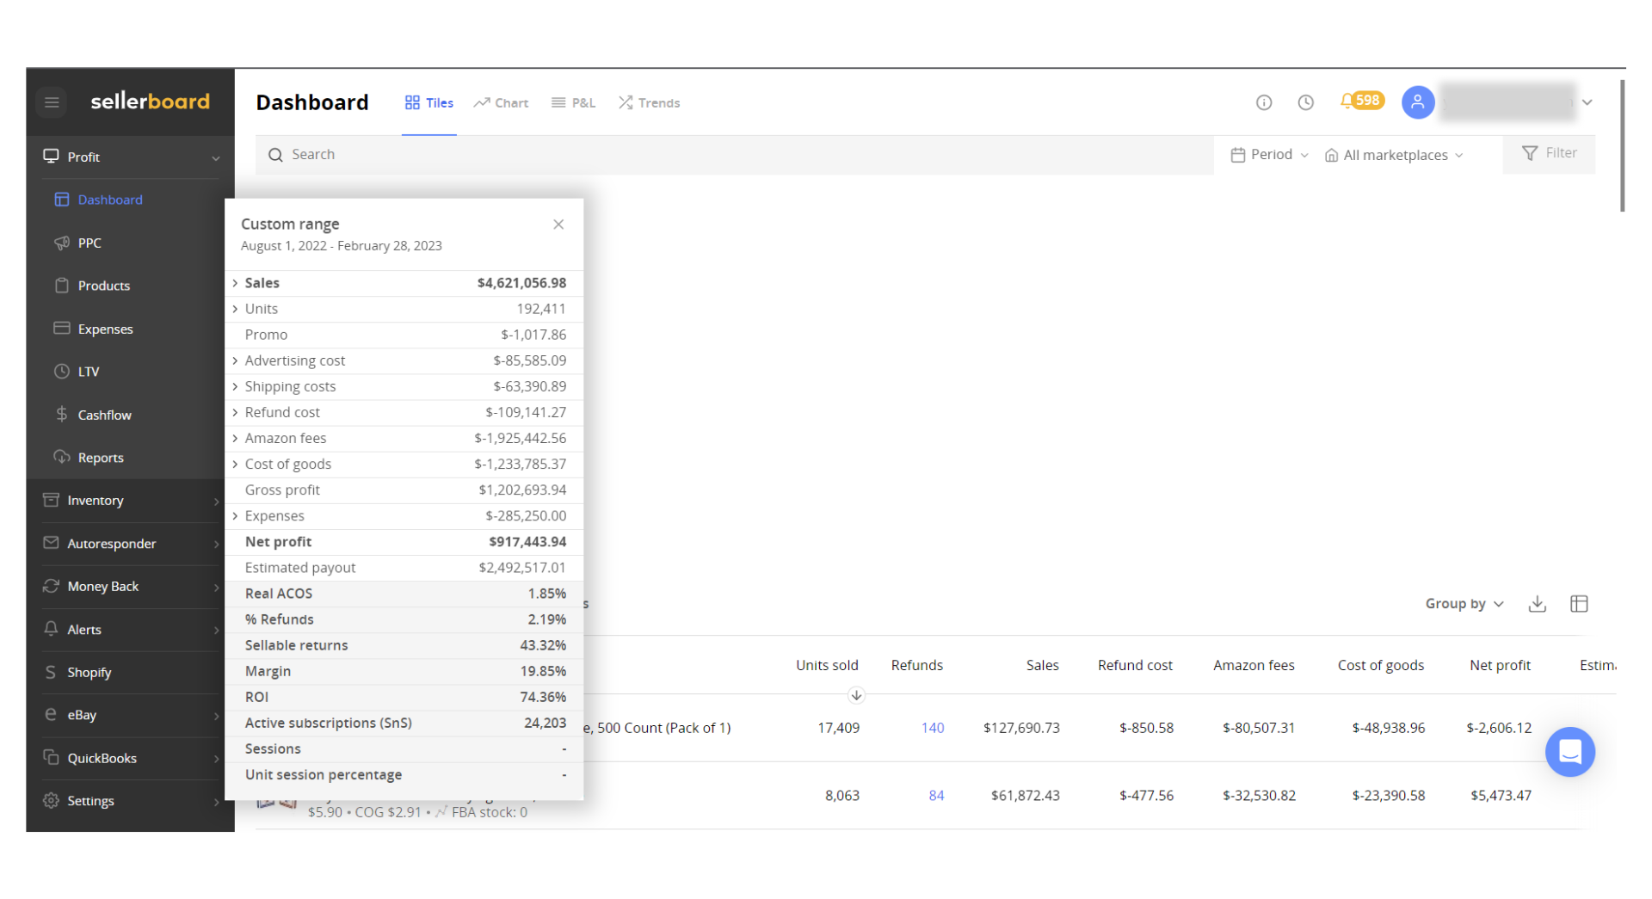Image resolution: width=1652 pixels, height=899 pixels.
Task: Expand the Cost of goods row
Action: coord(235,464)
